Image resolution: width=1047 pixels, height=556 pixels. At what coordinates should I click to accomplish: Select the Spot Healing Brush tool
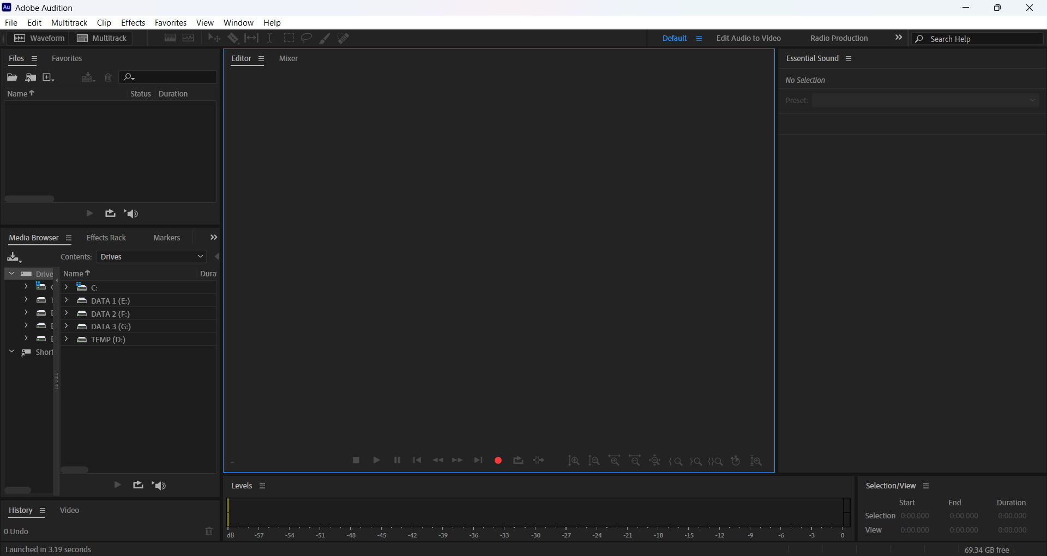344,38
